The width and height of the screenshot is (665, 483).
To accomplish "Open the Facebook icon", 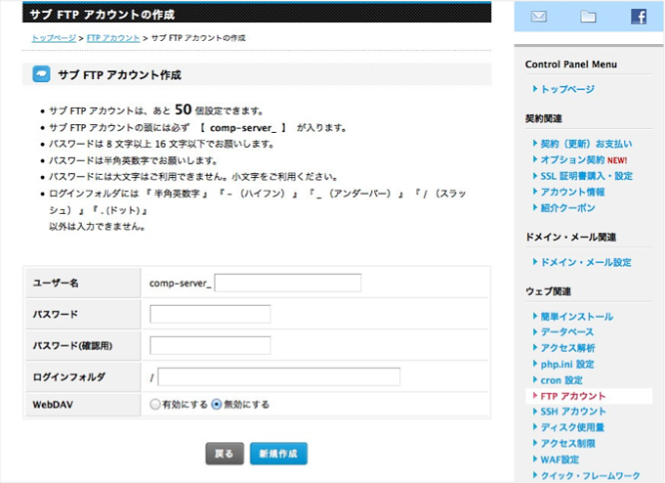I will pos(639,17).
